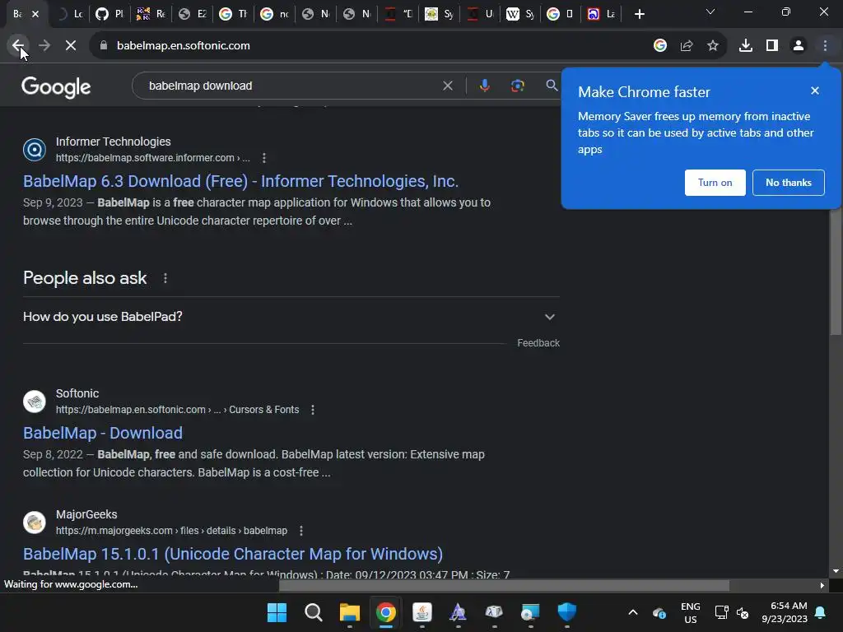Open more options for Softonic result
Image resolution: width=843 pixels, height=632 pixels.
pos(313,410)
